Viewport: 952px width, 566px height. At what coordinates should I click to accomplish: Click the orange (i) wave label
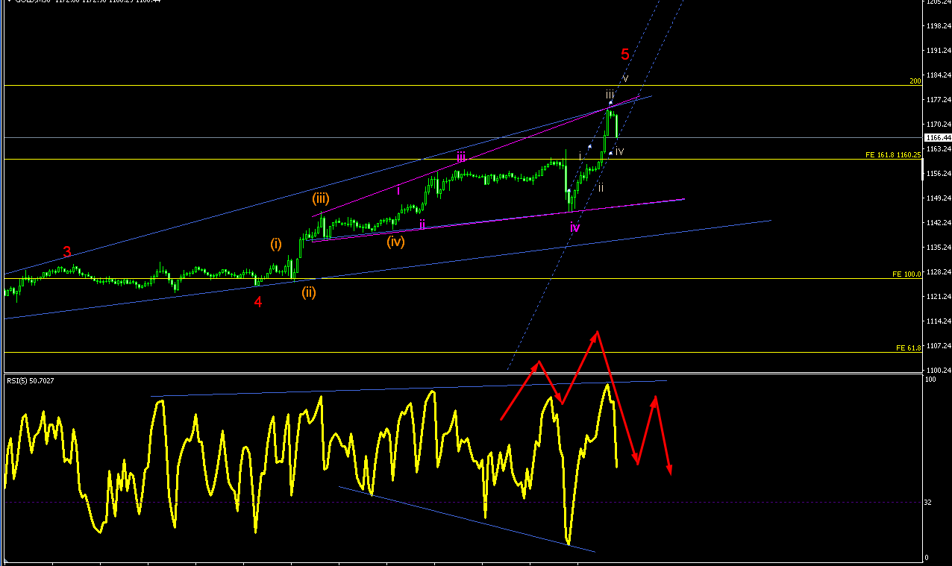point(276,244)
